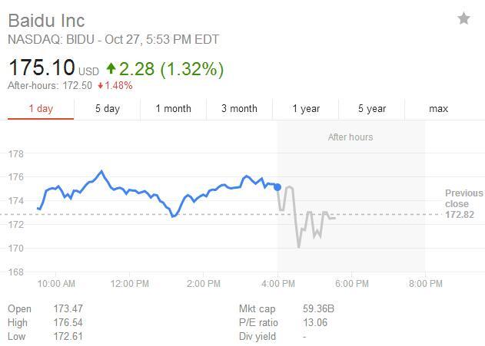Show the 3 month chart range
The height and width of the screenshot is (346, 485).
pyautogui.click(x=239, y=109)
